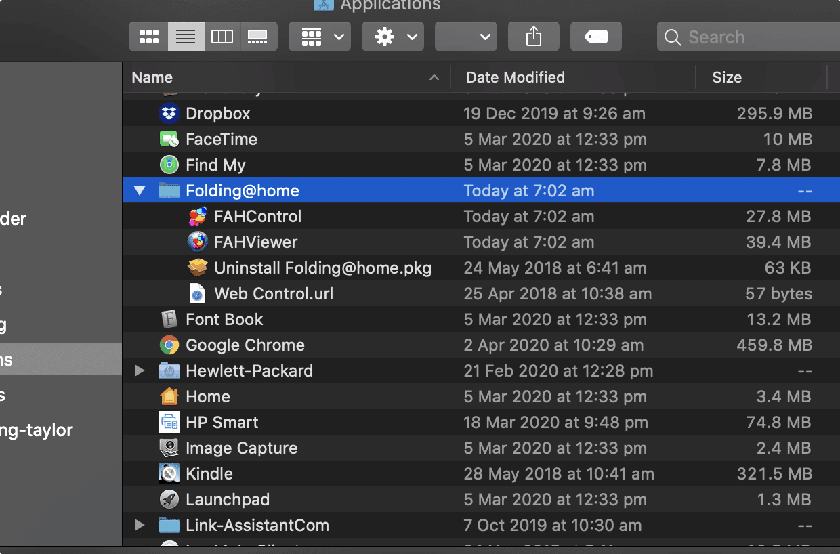Click the Image Capture app icon
This screenshot has height=554, width=840.
click(x=169, y=448)
